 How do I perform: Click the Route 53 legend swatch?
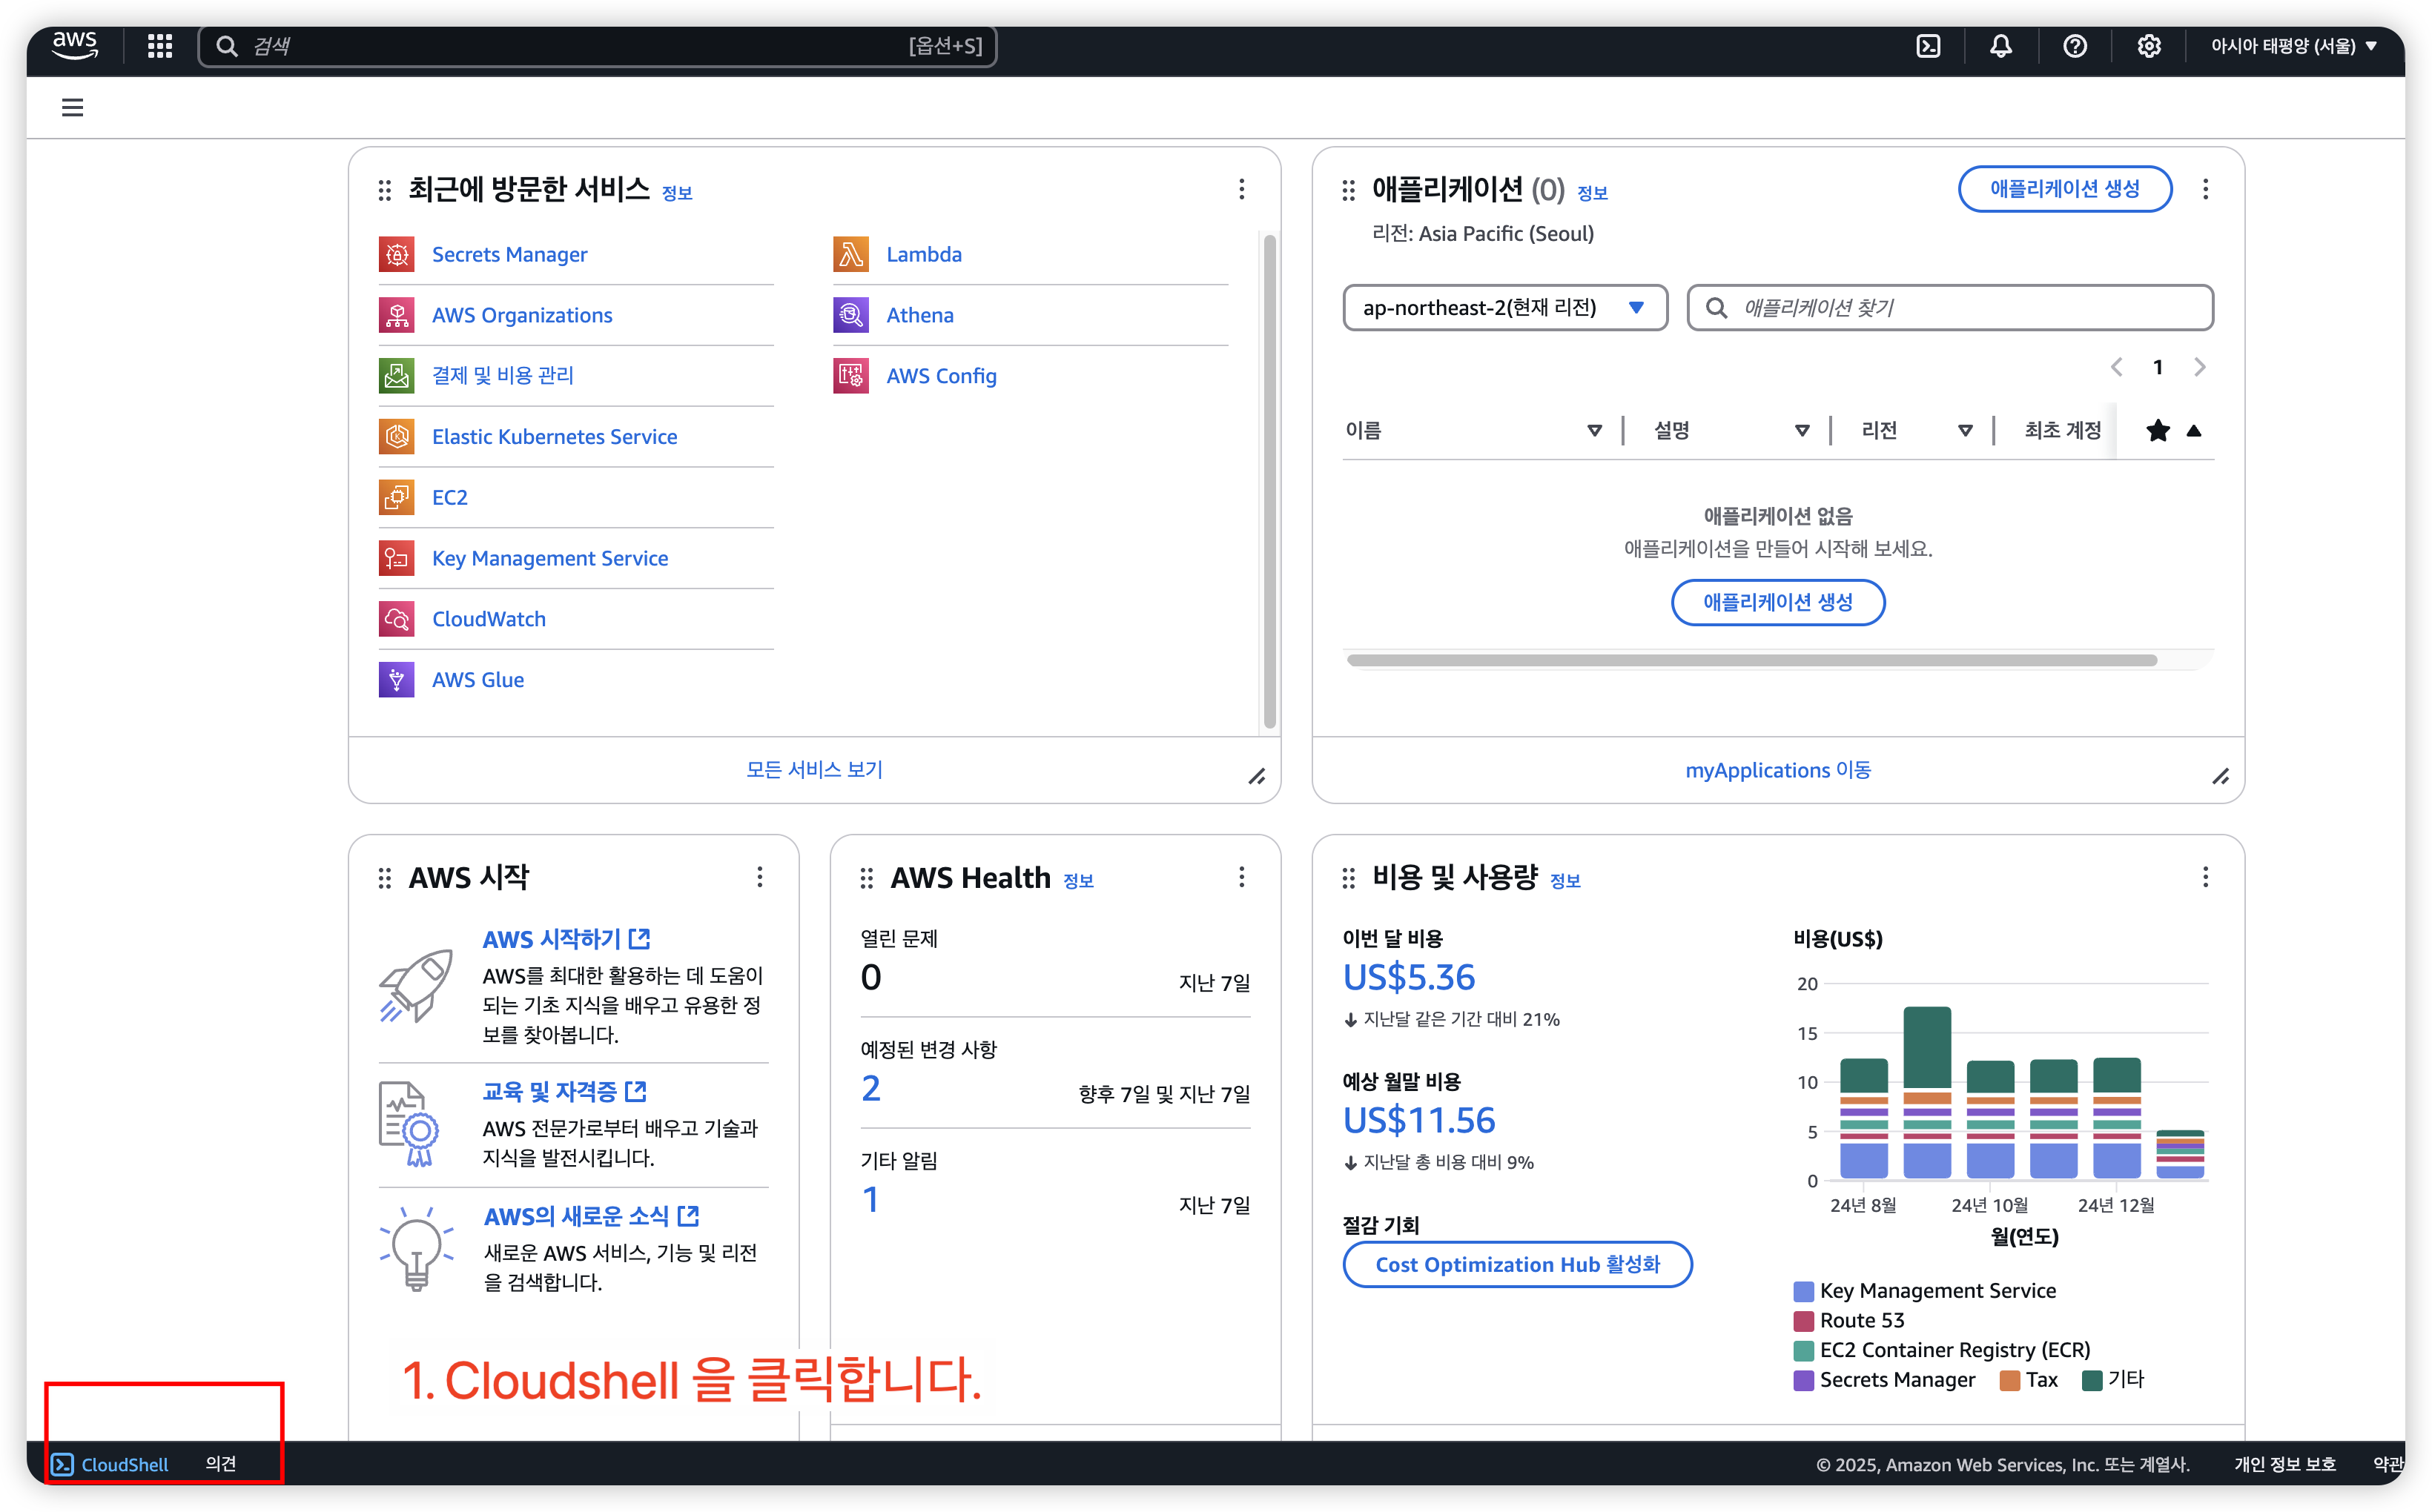(1804, 1320)
